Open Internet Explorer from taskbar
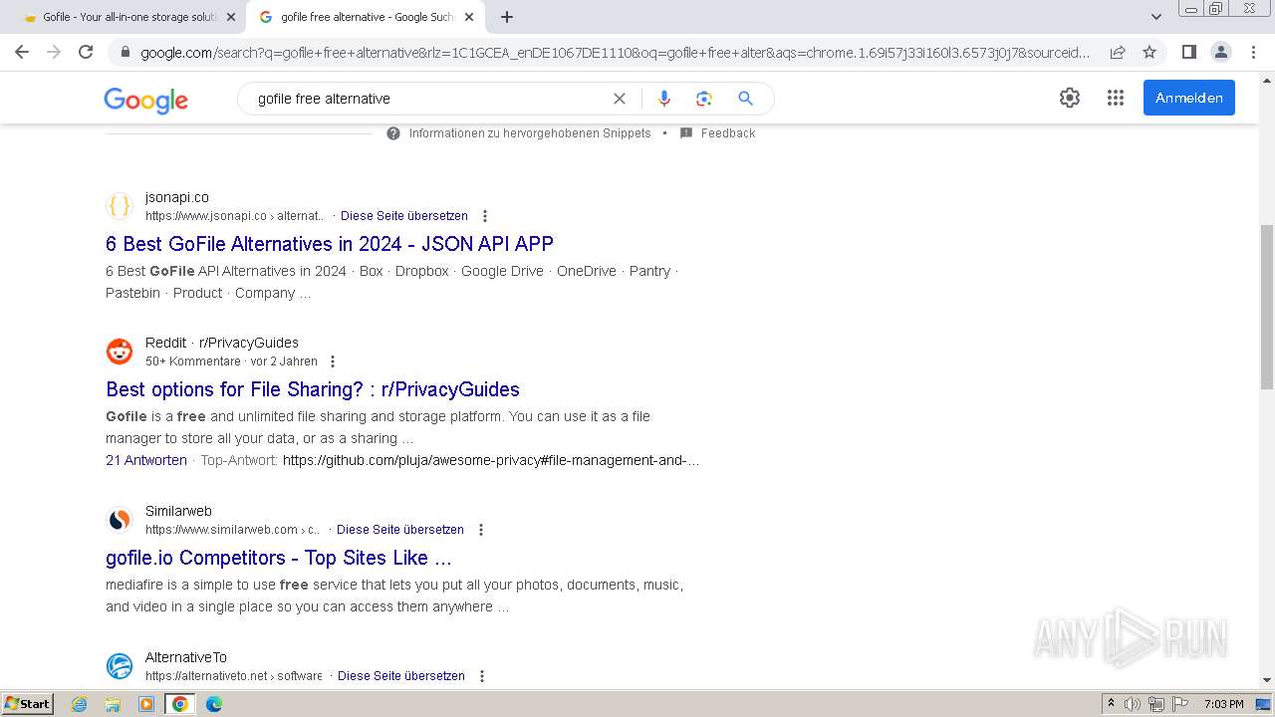The image size is (1275, 717). point(80,704)
